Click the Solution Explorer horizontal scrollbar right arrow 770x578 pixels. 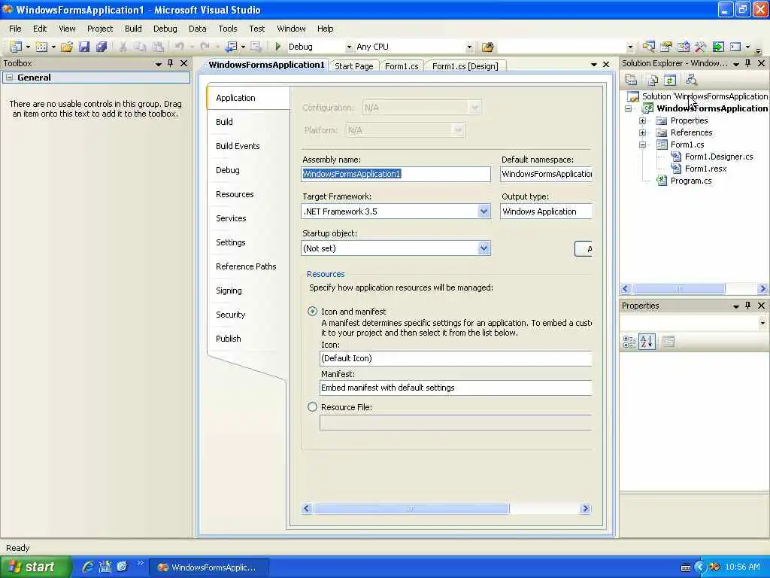coord(762,288)
